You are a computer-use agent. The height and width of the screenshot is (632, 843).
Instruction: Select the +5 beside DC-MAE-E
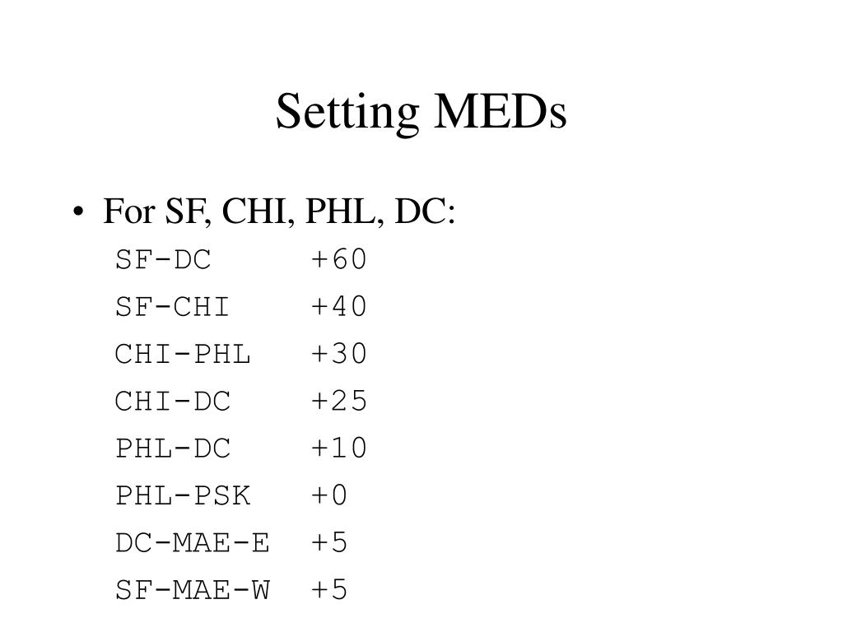tap(329, 542)
